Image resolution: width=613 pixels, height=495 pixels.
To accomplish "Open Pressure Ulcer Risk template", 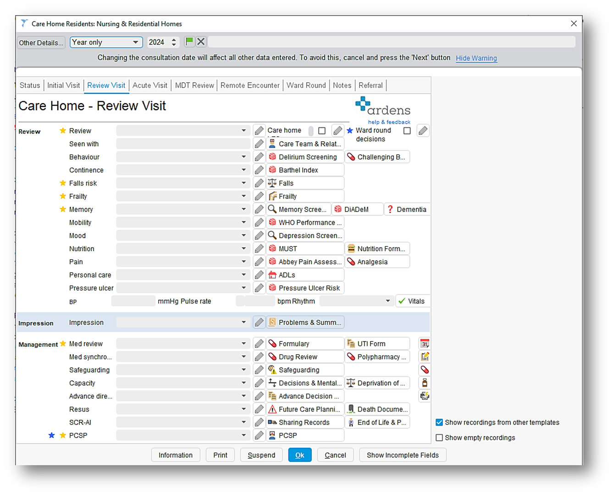I will [305, 288].
